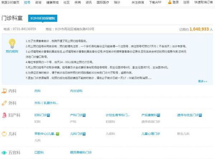Viewport: 215px width, 159px height.
Task: Click the 关注微信 link
Action: tap(138, 2)
